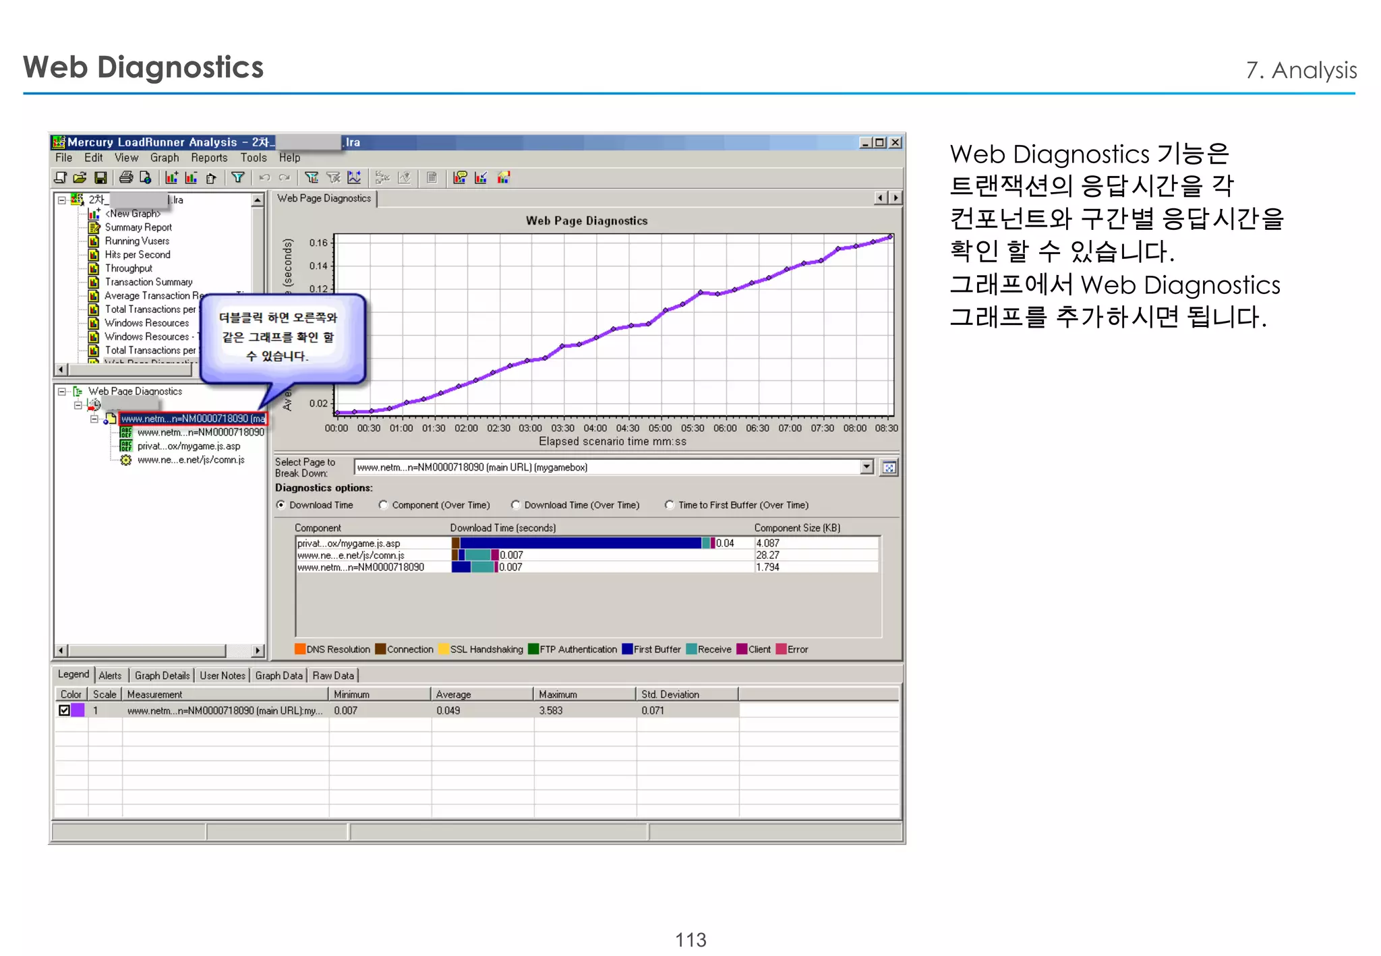Switch to the Graph Details tab
This screenshot has width=1381, height=956.
[x=162, y=676]
